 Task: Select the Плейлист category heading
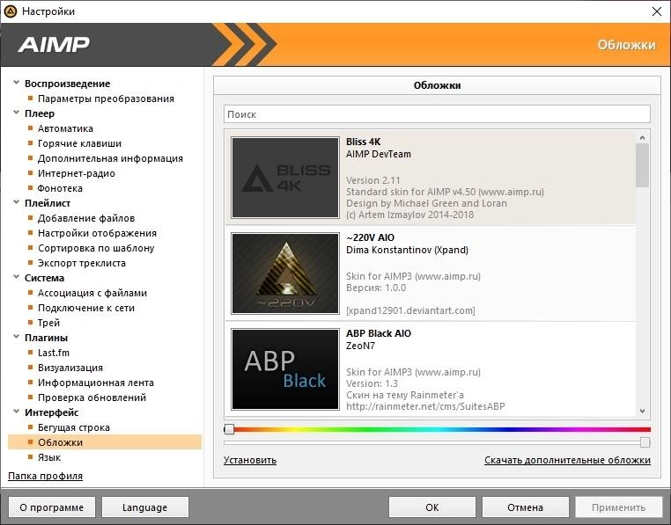click(x=47, y=203)
